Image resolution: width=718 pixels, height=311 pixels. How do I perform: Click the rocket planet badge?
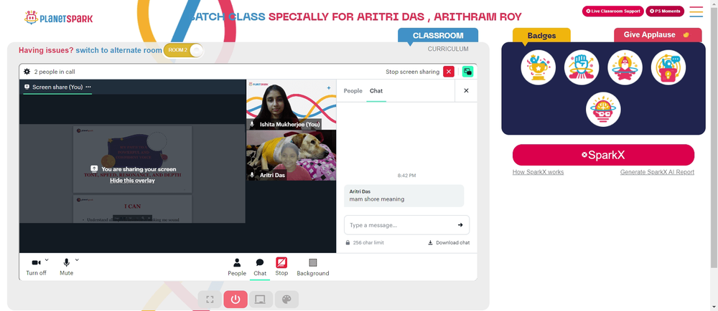click(625, 67)
